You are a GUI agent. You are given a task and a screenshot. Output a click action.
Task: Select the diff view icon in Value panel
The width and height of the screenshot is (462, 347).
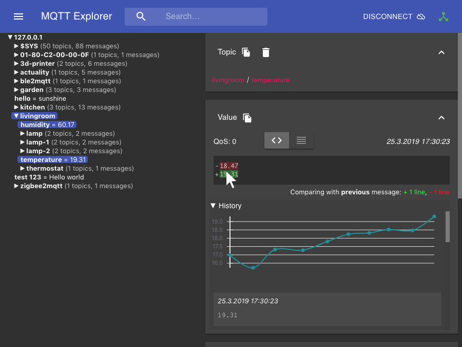[x=276, y=140]
